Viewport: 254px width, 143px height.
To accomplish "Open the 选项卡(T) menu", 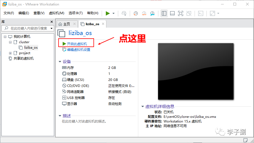I will pyautogui.click(x=76, y=13).
